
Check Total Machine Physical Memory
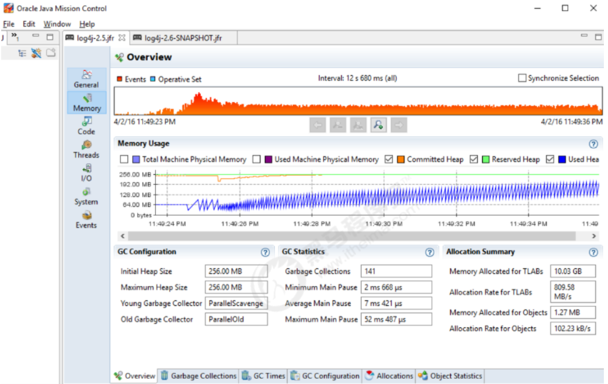(x=124, y=159)
